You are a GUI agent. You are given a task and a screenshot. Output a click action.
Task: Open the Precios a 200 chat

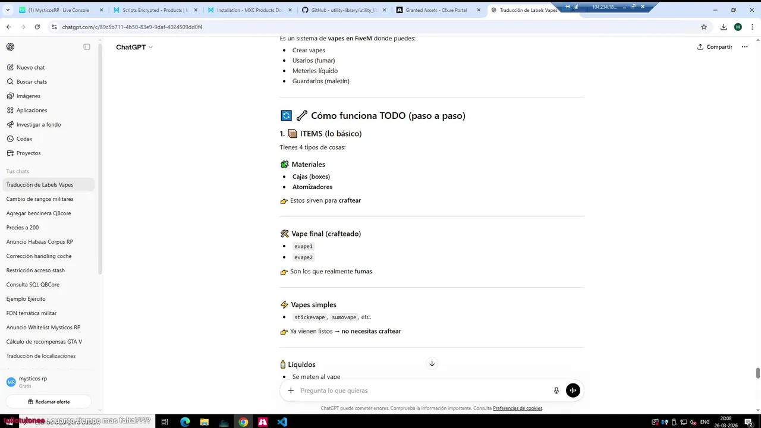pos(49,228)
